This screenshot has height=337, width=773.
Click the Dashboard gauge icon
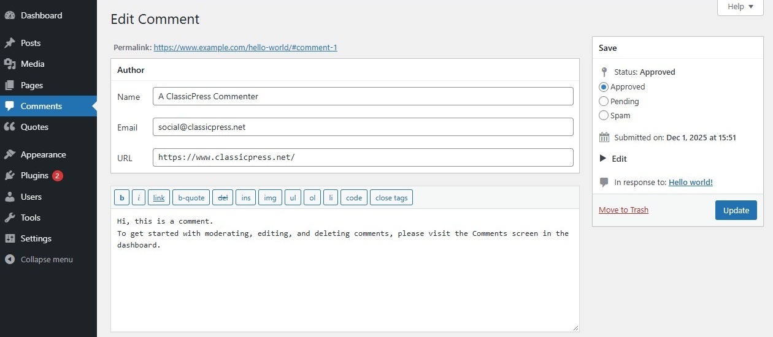point(10,15)
